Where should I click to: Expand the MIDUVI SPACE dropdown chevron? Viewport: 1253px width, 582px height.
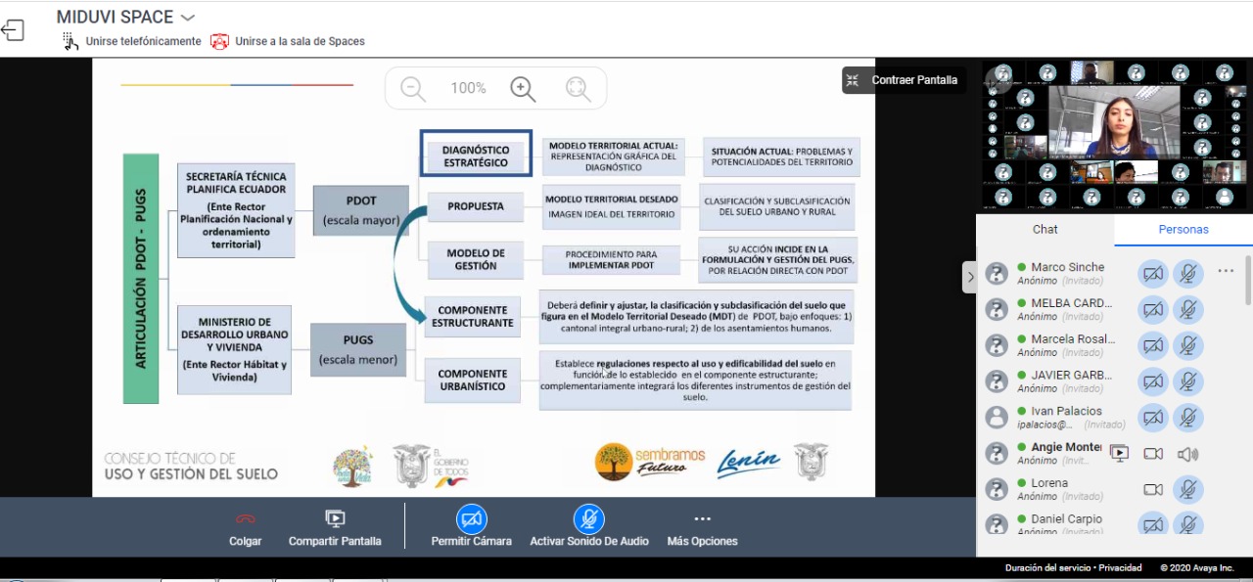188,18
